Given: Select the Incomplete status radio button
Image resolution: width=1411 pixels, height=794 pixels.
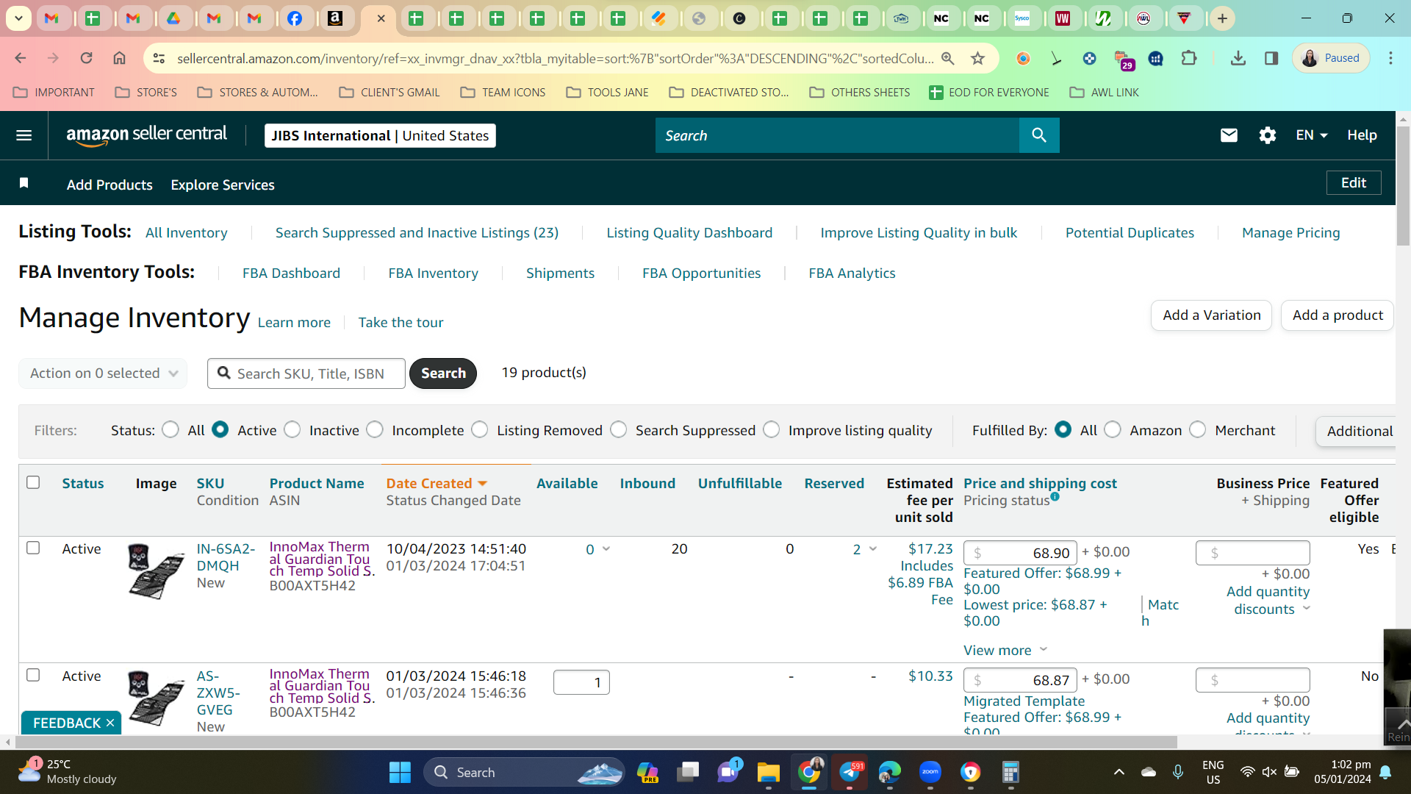Looking at the screenshot, I should click(x=375, y=429).
